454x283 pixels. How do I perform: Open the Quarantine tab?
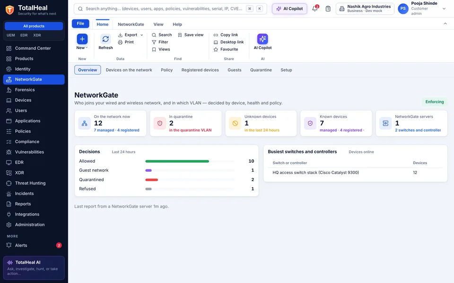(261, 70)
